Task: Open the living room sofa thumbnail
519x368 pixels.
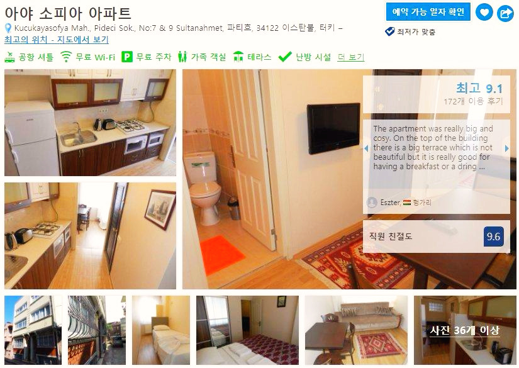Action: click(x=356, y=330)
